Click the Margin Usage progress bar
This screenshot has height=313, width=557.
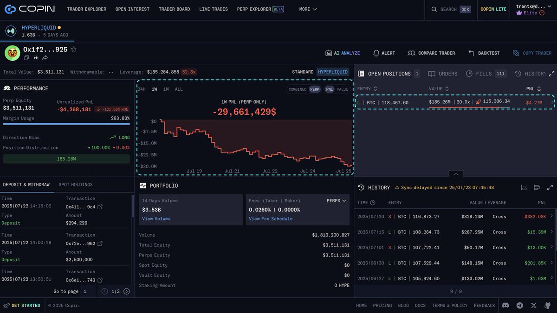tap(66, 124)
